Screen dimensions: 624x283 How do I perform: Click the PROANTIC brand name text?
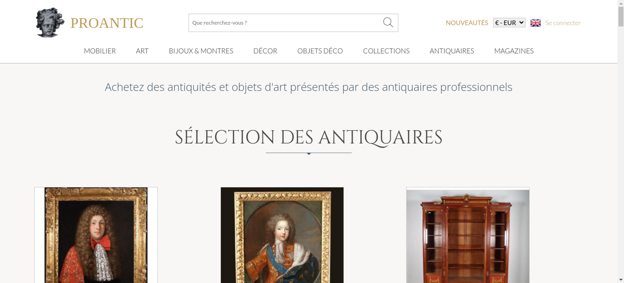107,23
